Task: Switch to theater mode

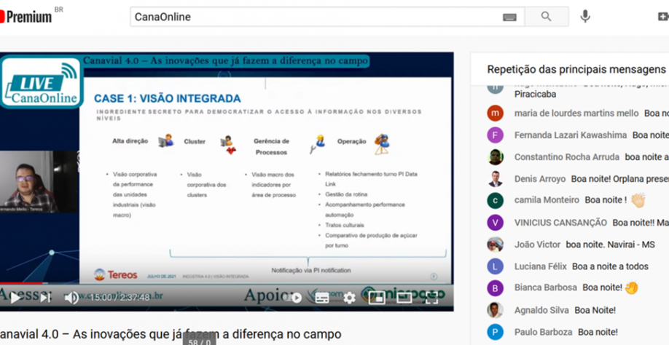Action: tap(404, 297)
